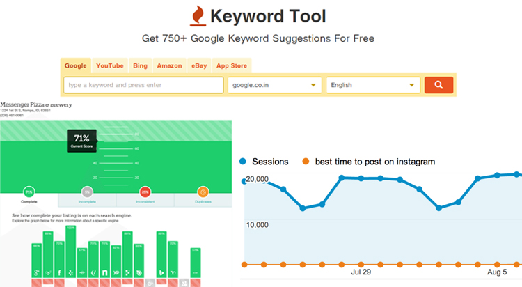The width and height of the screenshot is (522, 287).
Task: Open the Complete listings tab
Action: pos(29,200)
